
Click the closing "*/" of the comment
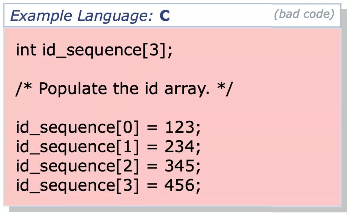point(223,89)
